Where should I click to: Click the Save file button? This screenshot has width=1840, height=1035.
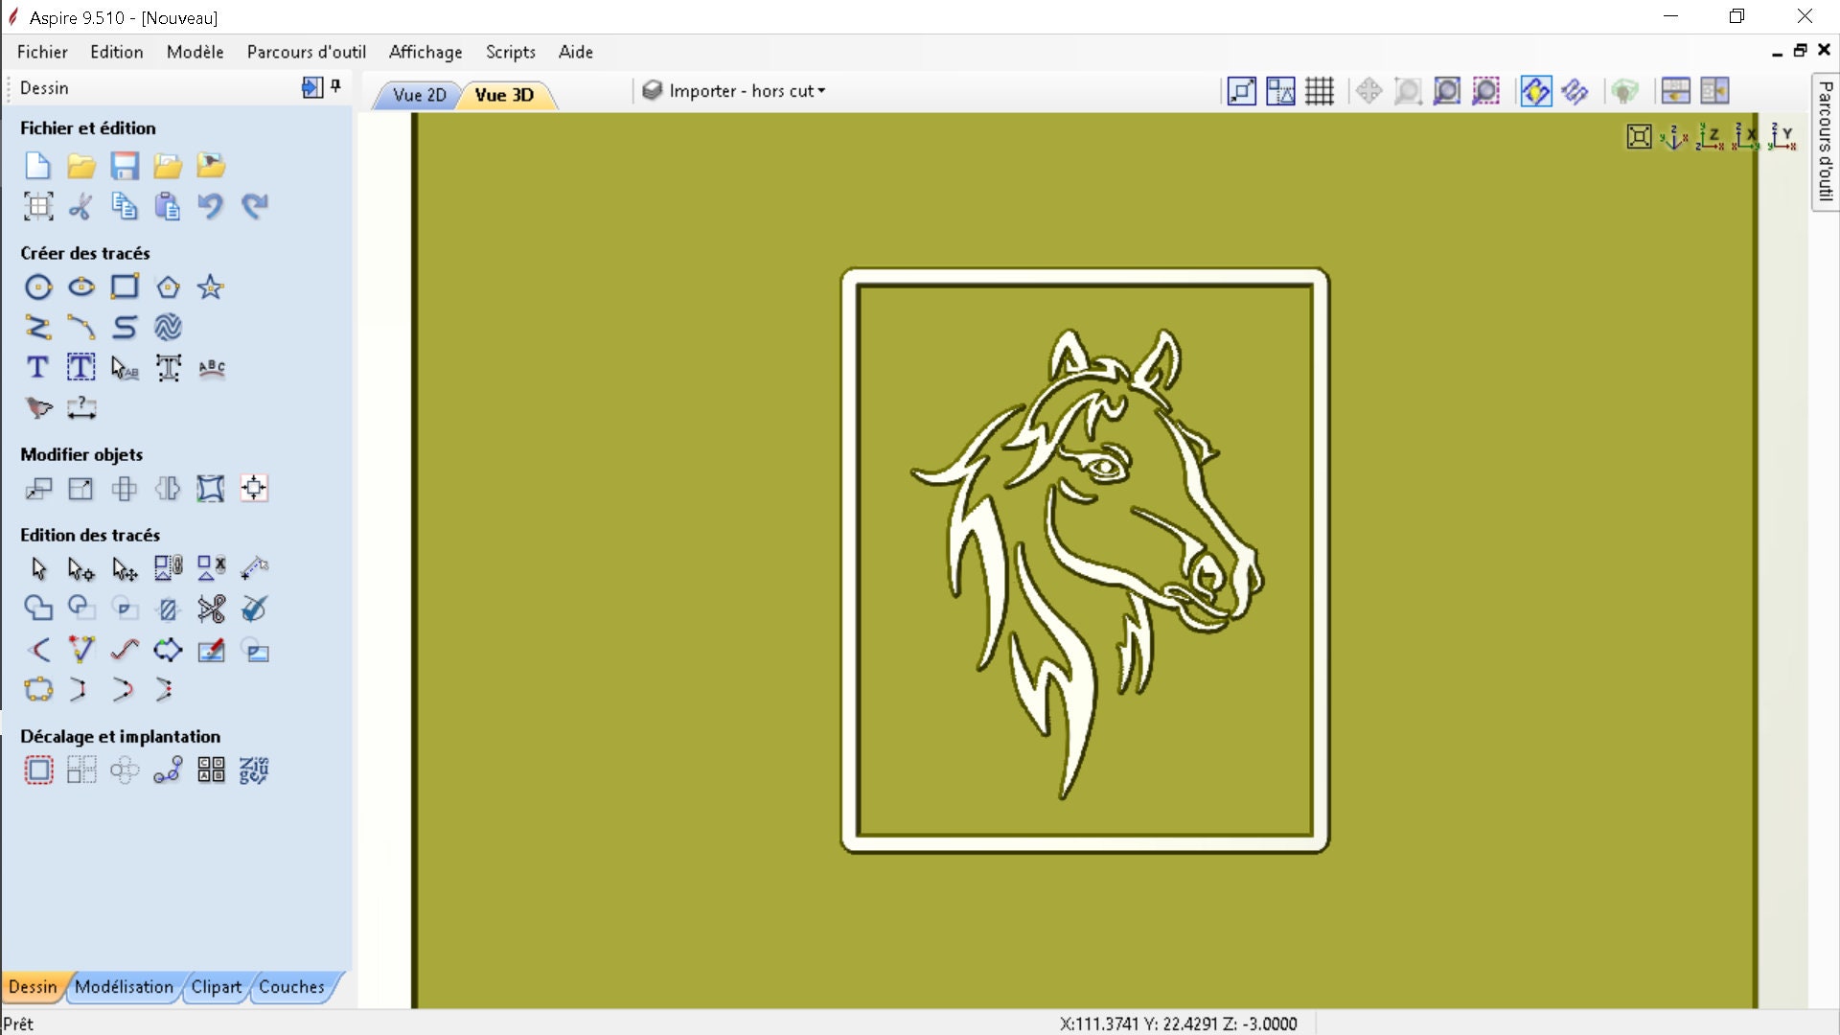tap(125, 165)
